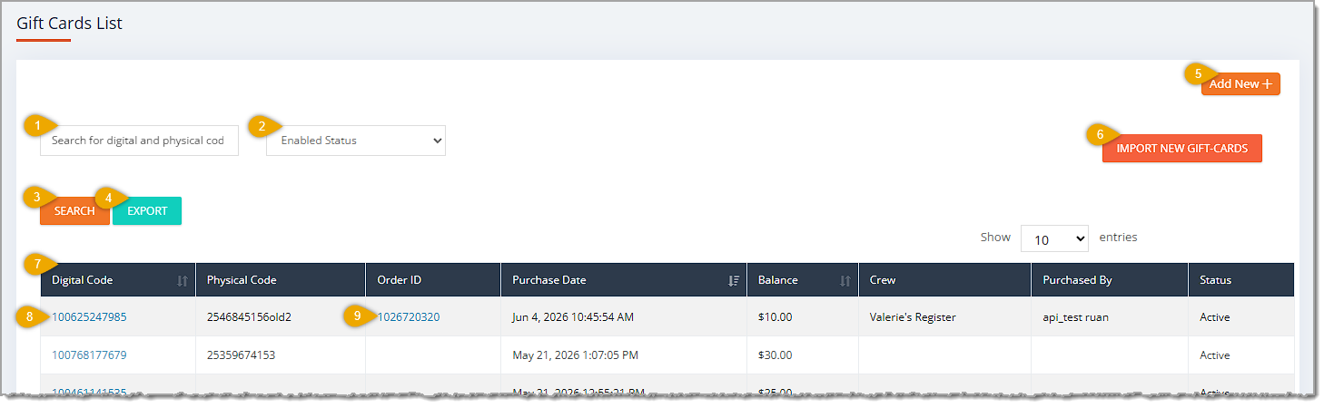
Task: Select api_test ruan purchaser cell
Action: point(1110,317)
